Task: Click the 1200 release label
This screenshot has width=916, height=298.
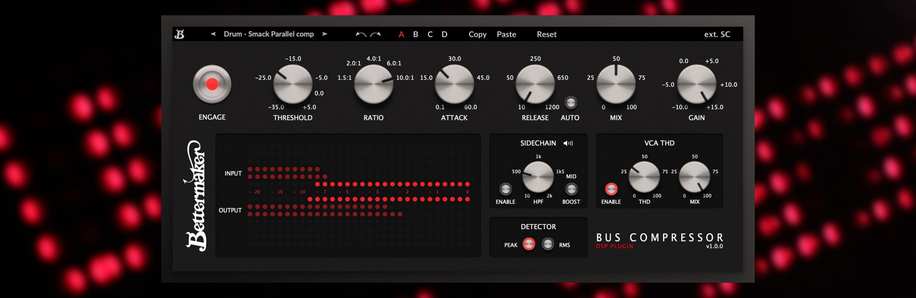Action: point(552,107)
